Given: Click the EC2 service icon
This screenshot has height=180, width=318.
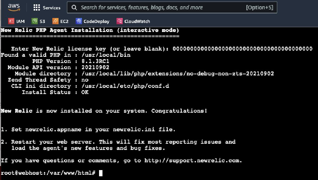Looking at the screenshot, I should point(55,21).
